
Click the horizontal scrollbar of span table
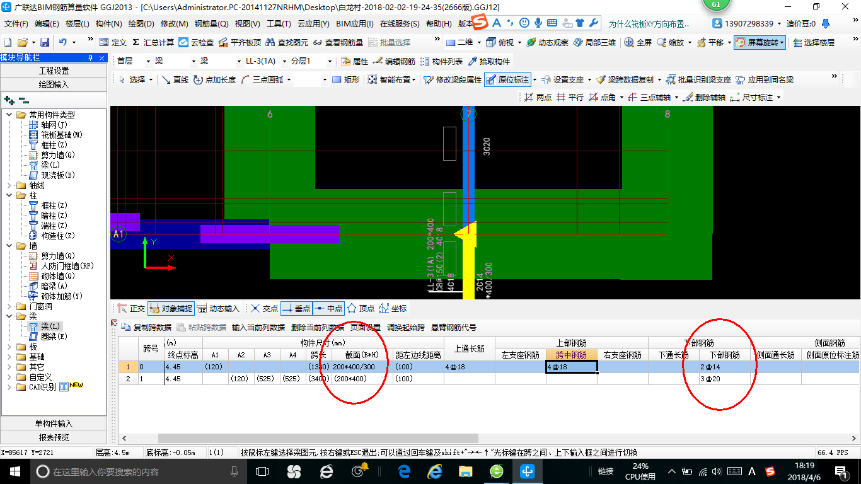[x=318, y=438]
